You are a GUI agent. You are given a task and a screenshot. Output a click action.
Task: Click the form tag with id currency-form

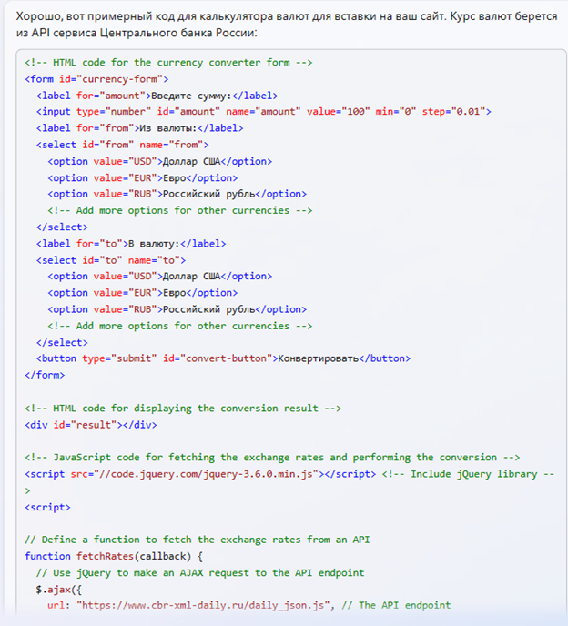[96, 78]
